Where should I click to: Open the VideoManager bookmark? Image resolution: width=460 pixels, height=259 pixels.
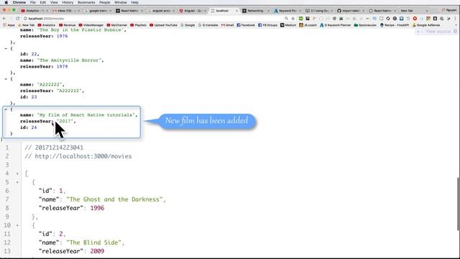[91, 25]
